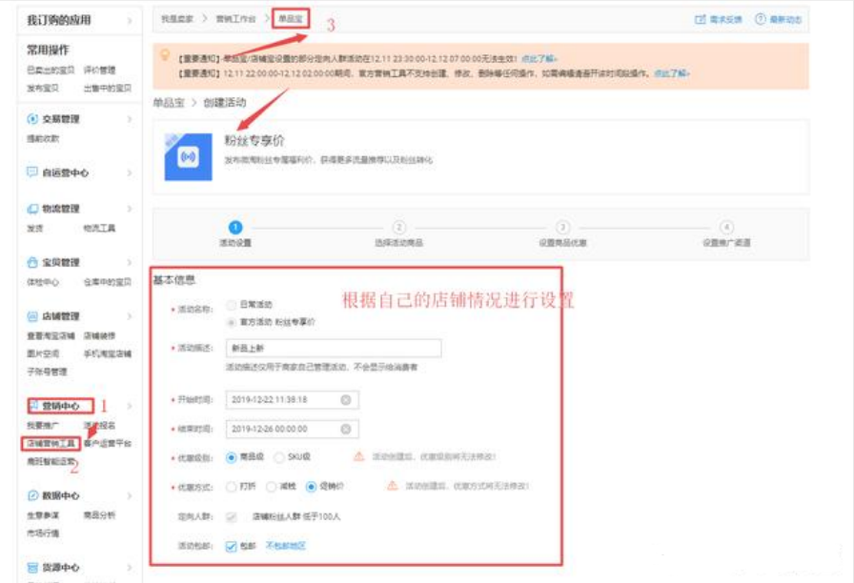Click the 交易管理 sidebar icon
This screenshot has width=854, height=583.
tap(32, 119)
